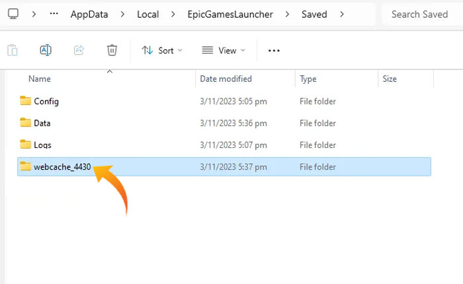
Task: Open the Sort dropdown menu
Action: (162, 50)
